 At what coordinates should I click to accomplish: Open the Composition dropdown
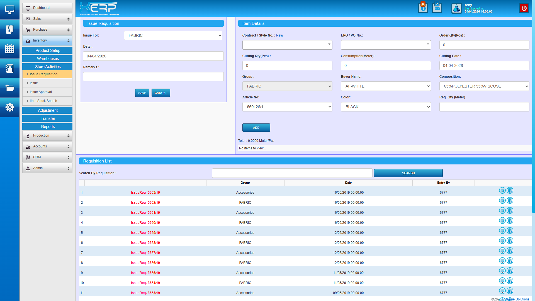[x=484, y=86]
